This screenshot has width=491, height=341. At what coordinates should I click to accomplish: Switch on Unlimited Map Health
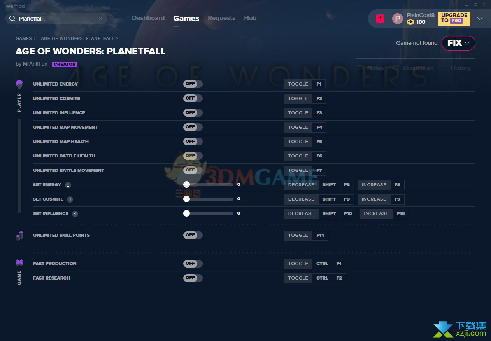(193, 142)
